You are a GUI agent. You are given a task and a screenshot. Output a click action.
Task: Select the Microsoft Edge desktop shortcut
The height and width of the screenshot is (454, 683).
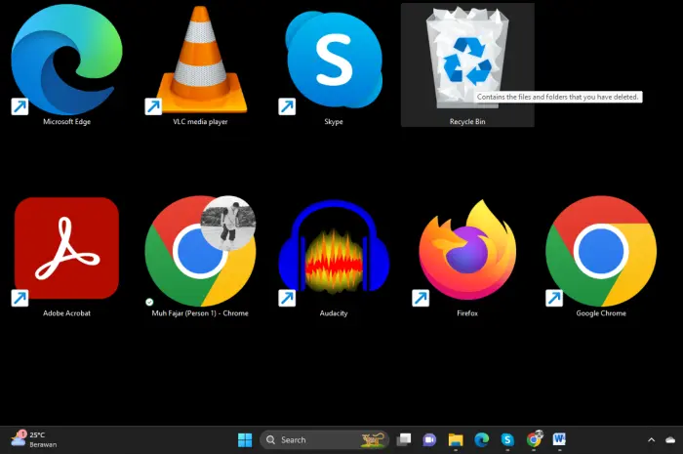point(66,65)
